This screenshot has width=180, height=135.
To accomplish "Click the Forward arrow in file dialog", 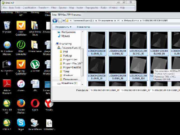I will 60,21.
